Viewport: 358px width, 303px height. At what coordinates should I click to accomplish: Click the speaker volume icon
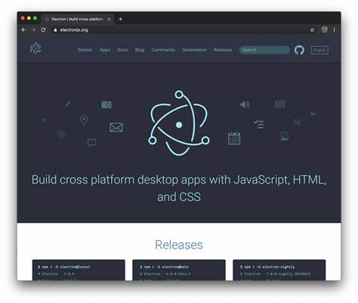click(x=245, y=104)
